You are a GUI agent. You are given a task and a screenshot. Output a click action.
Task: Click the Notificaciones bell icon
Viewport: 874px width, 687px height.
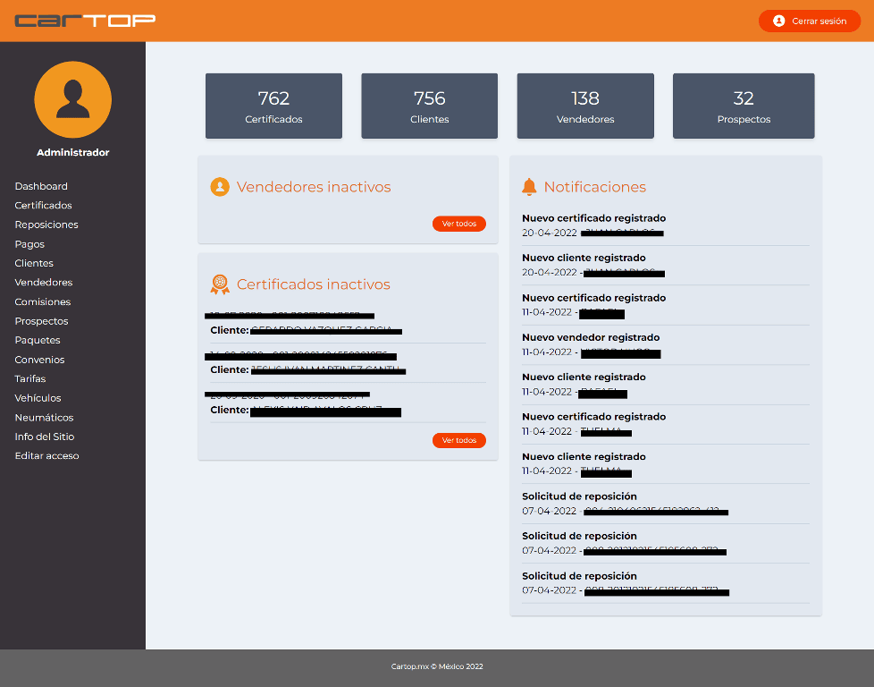[529, 187]
